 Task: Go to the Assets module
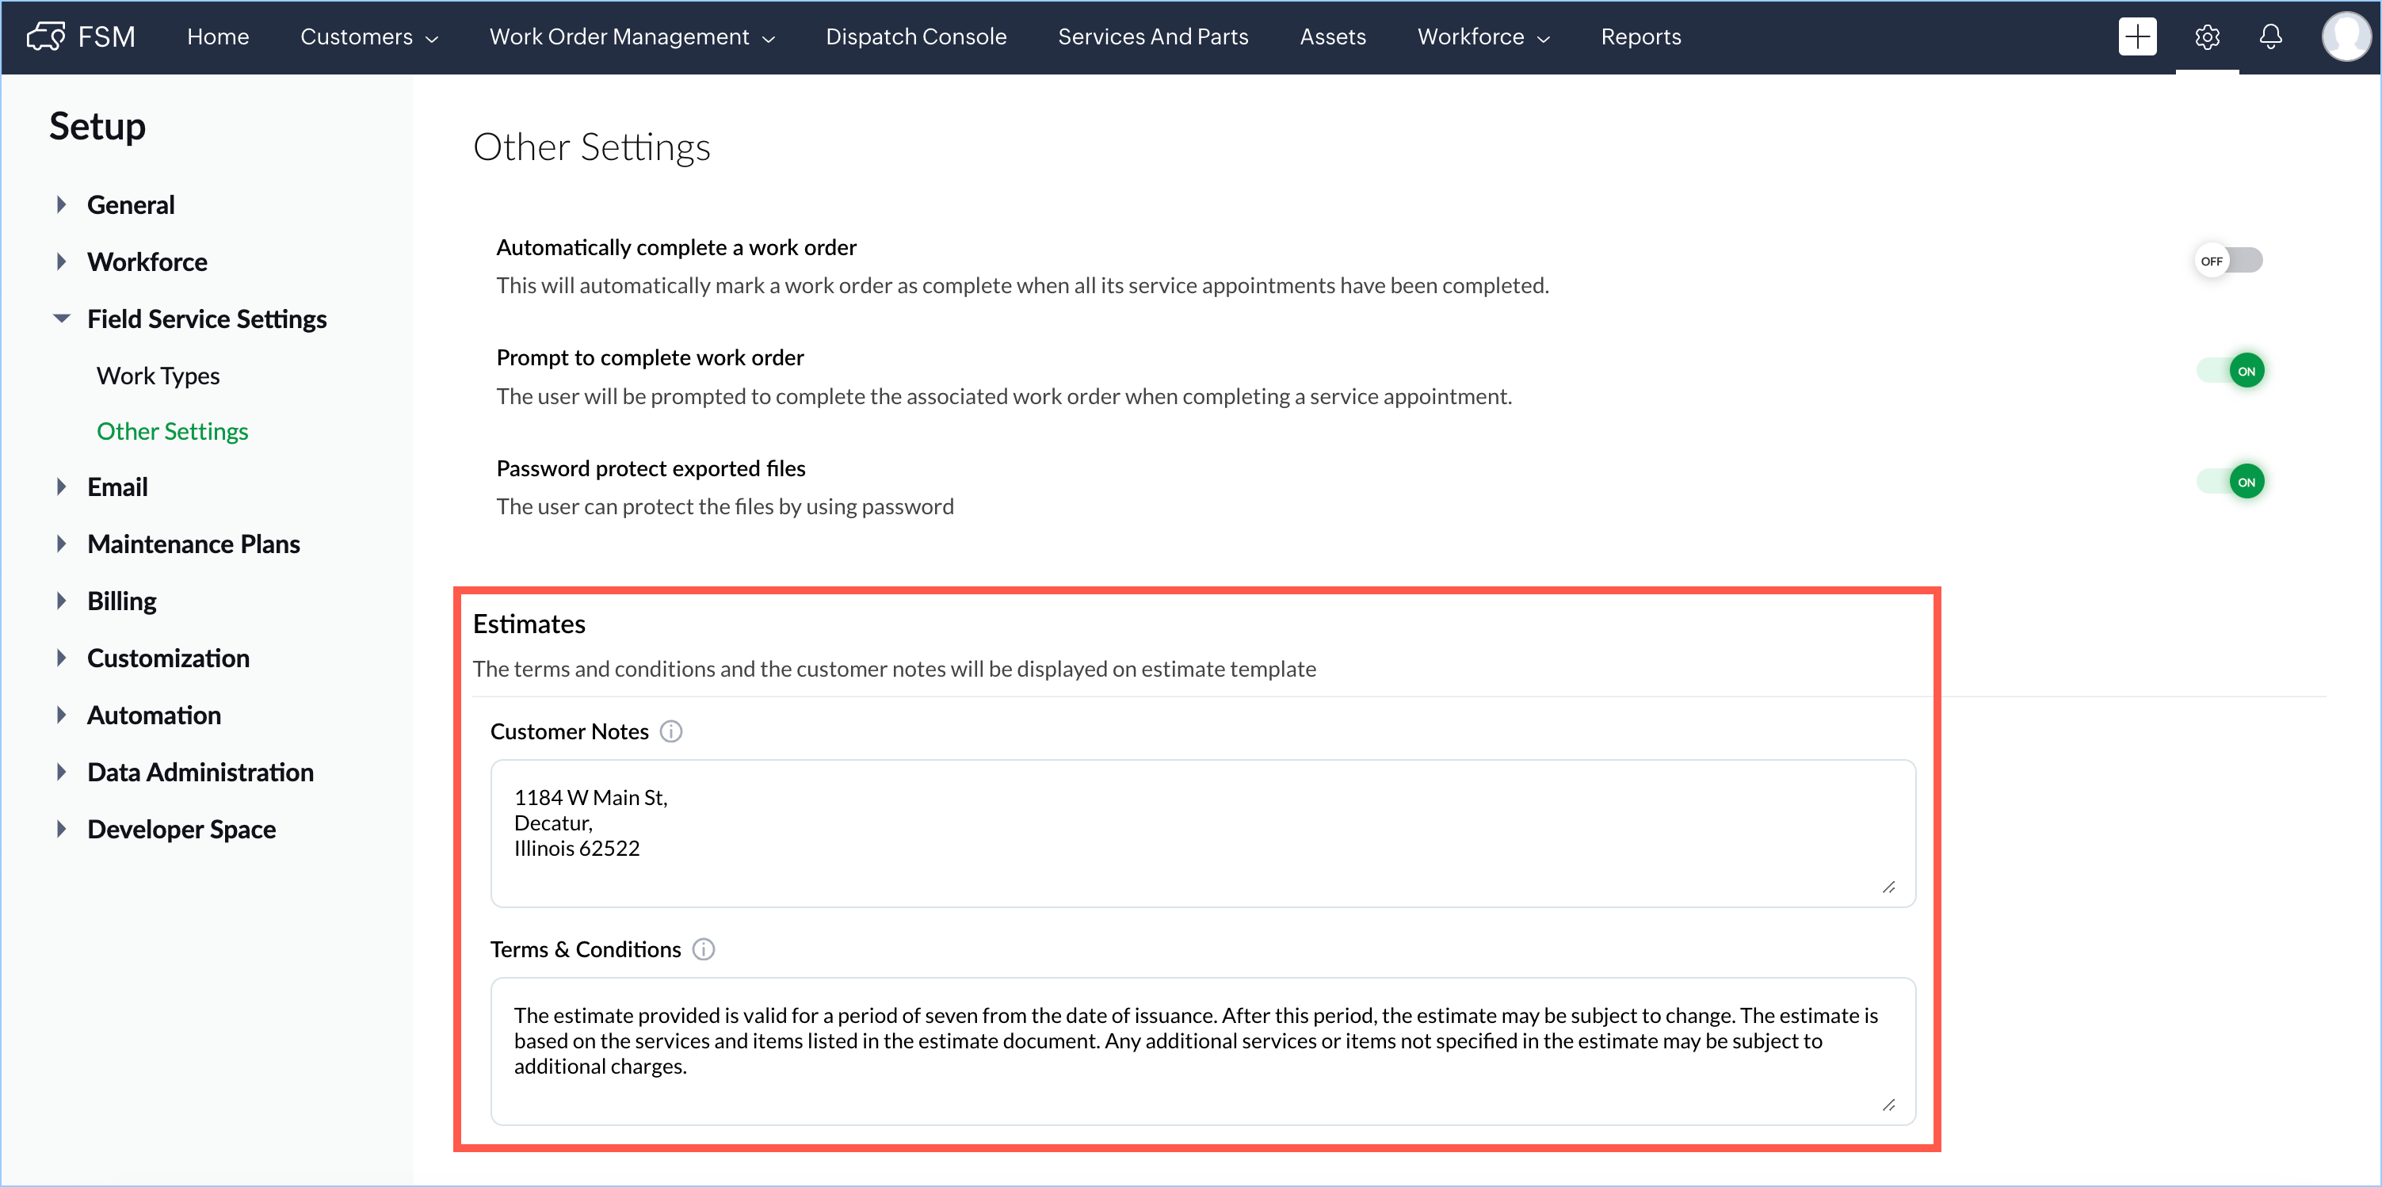pos(1333,37)
